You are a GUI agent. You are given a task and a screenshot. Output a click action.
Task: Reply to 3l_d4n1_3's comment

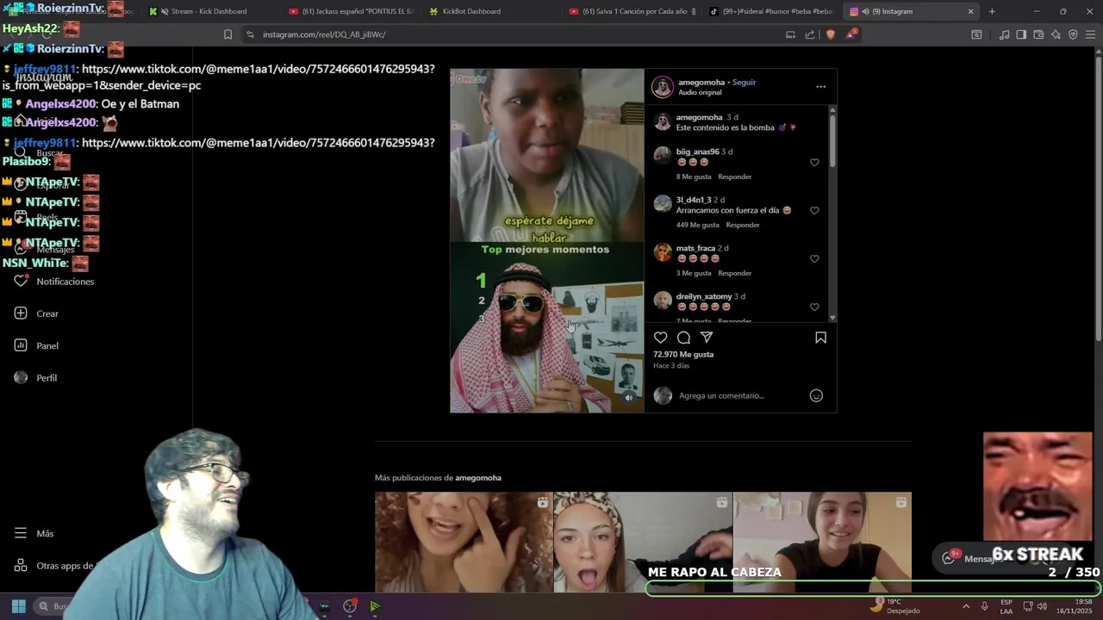(x=743, y=225)
